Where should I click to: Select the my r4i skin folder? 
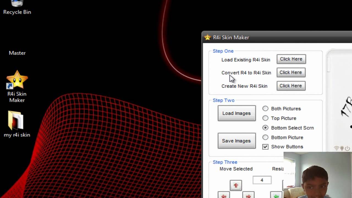(x=17, y=124)
